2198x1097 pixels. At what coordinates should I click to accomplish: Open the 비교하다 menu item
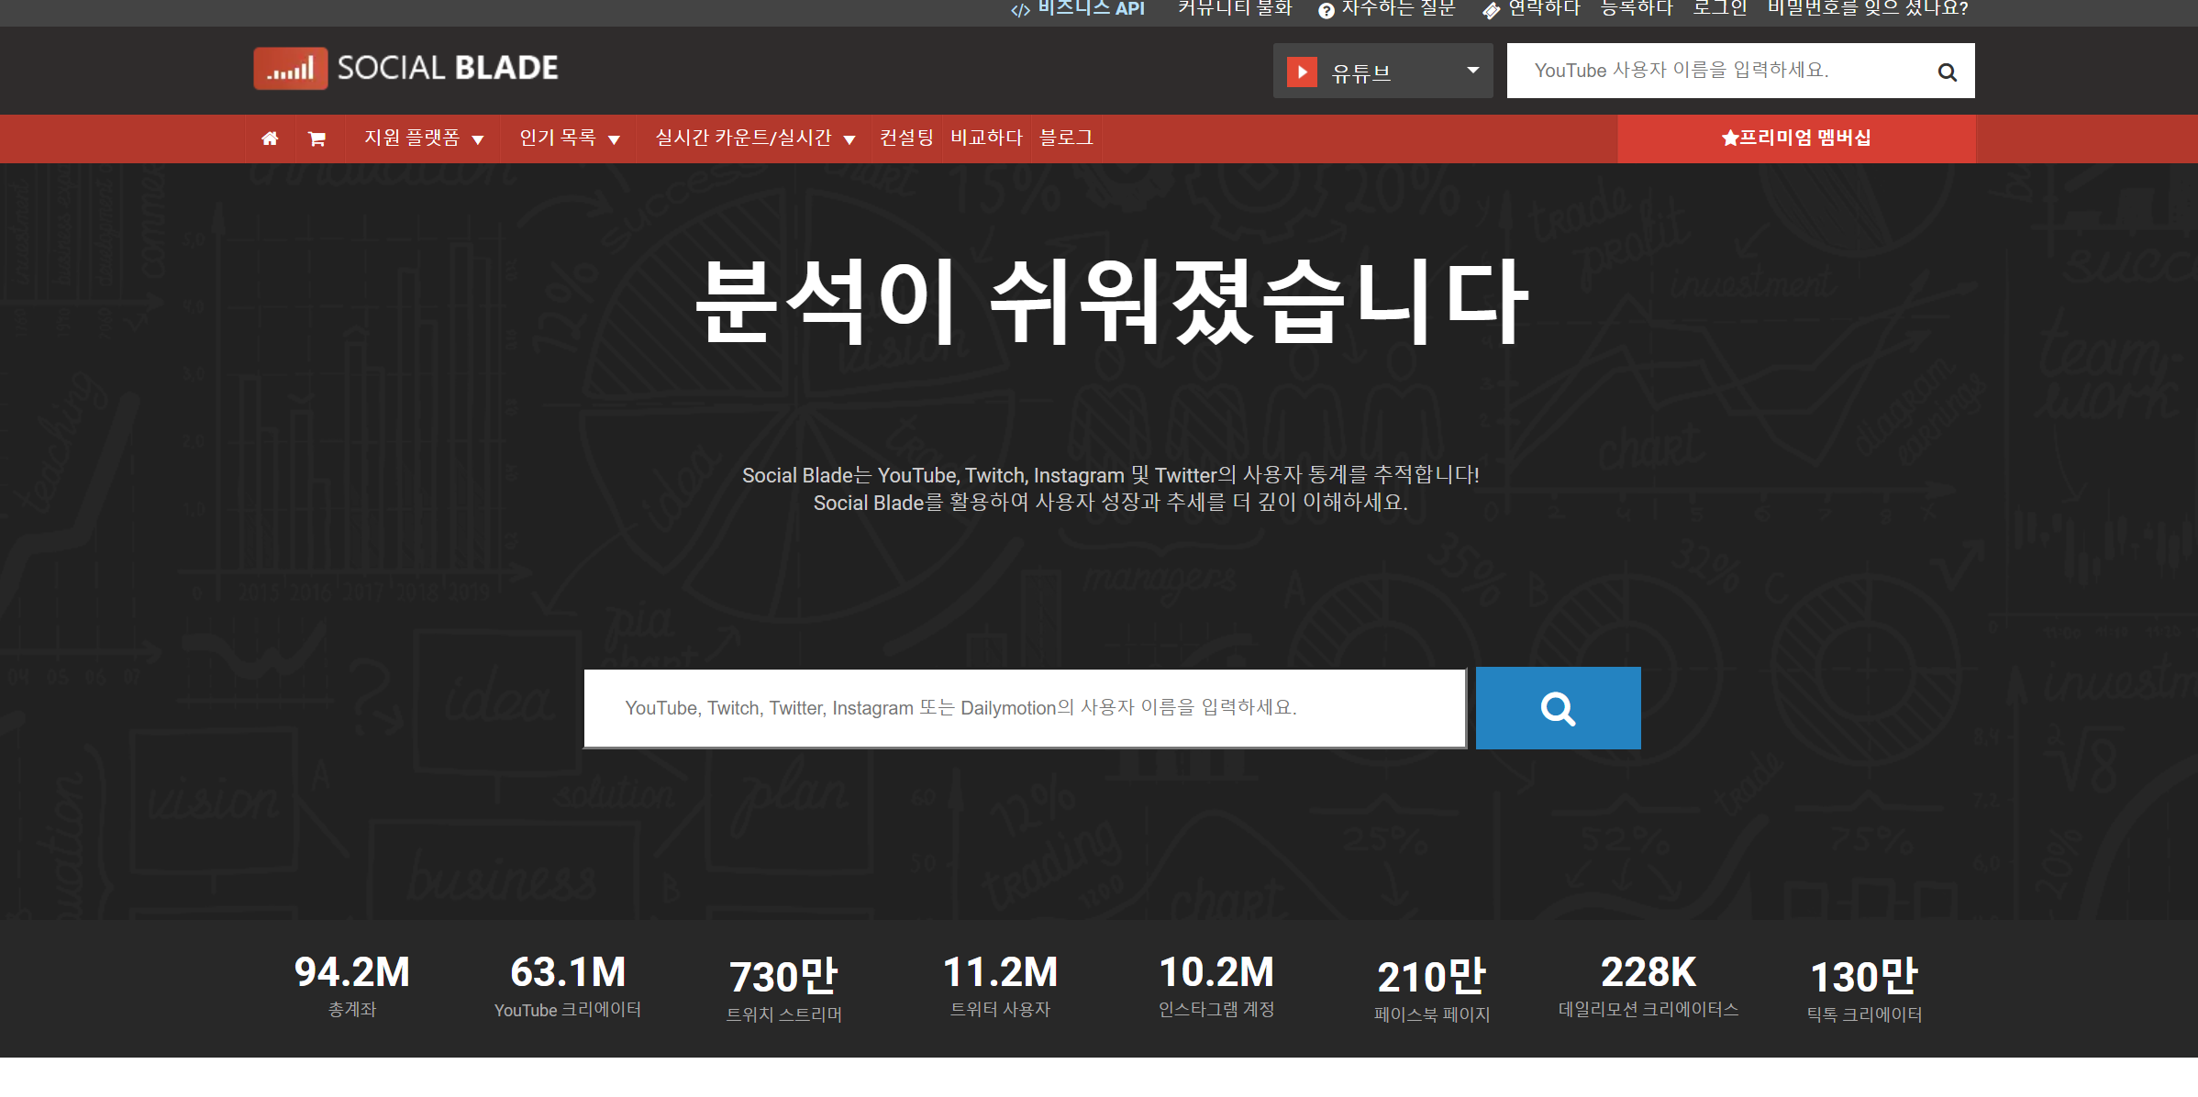coord(986,139)
